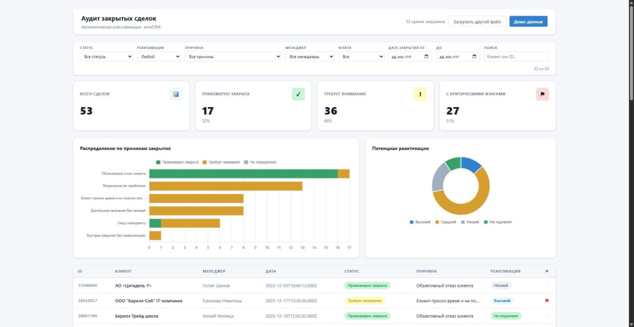
Task: Toggle the Требует внимания legend item in bar chart
Action: [221, 162]
